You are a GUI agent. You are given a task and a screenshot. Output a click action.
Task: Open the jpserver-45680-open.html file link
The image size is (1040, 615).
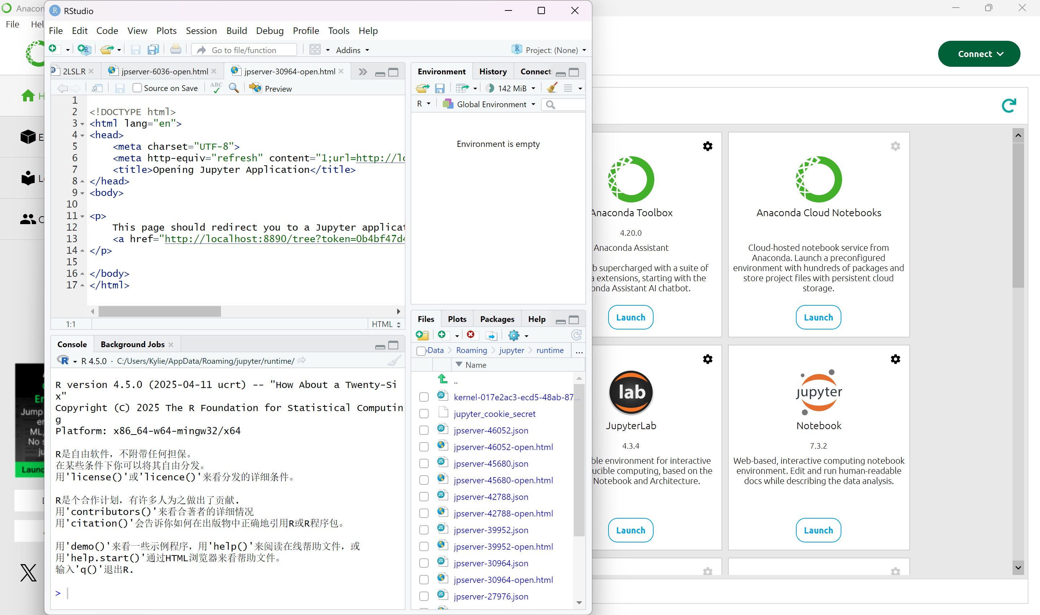coord(503,480)
